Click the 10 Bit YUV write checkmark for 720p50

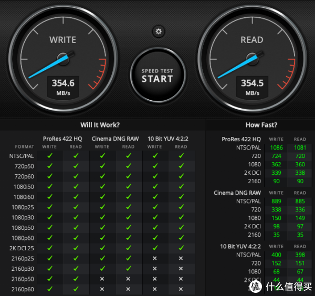pyautogui.click(x=155, y=166)
